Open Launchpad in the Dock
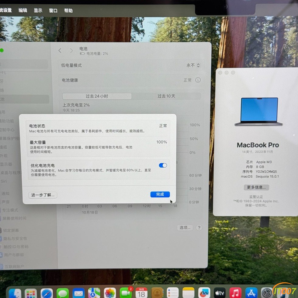 [31, 293]
